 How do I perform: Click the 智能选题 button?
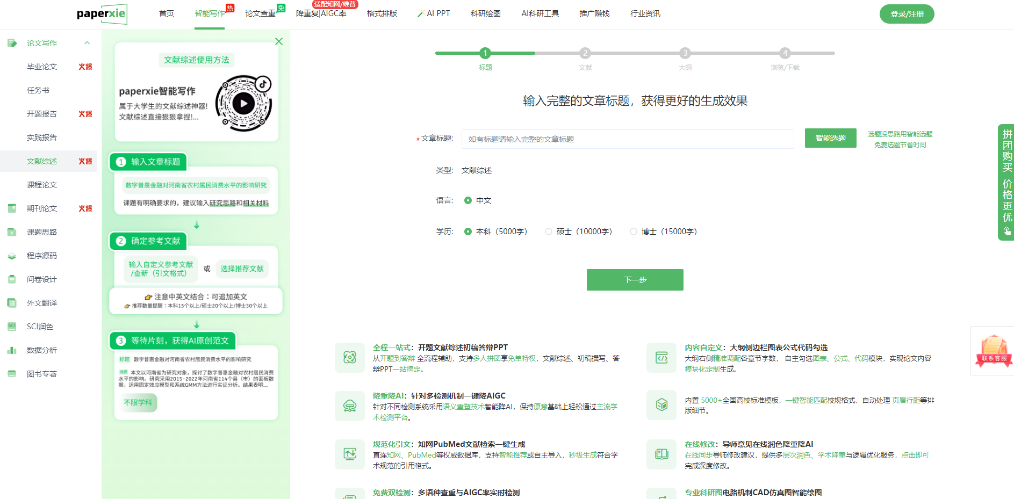point(830,138)
